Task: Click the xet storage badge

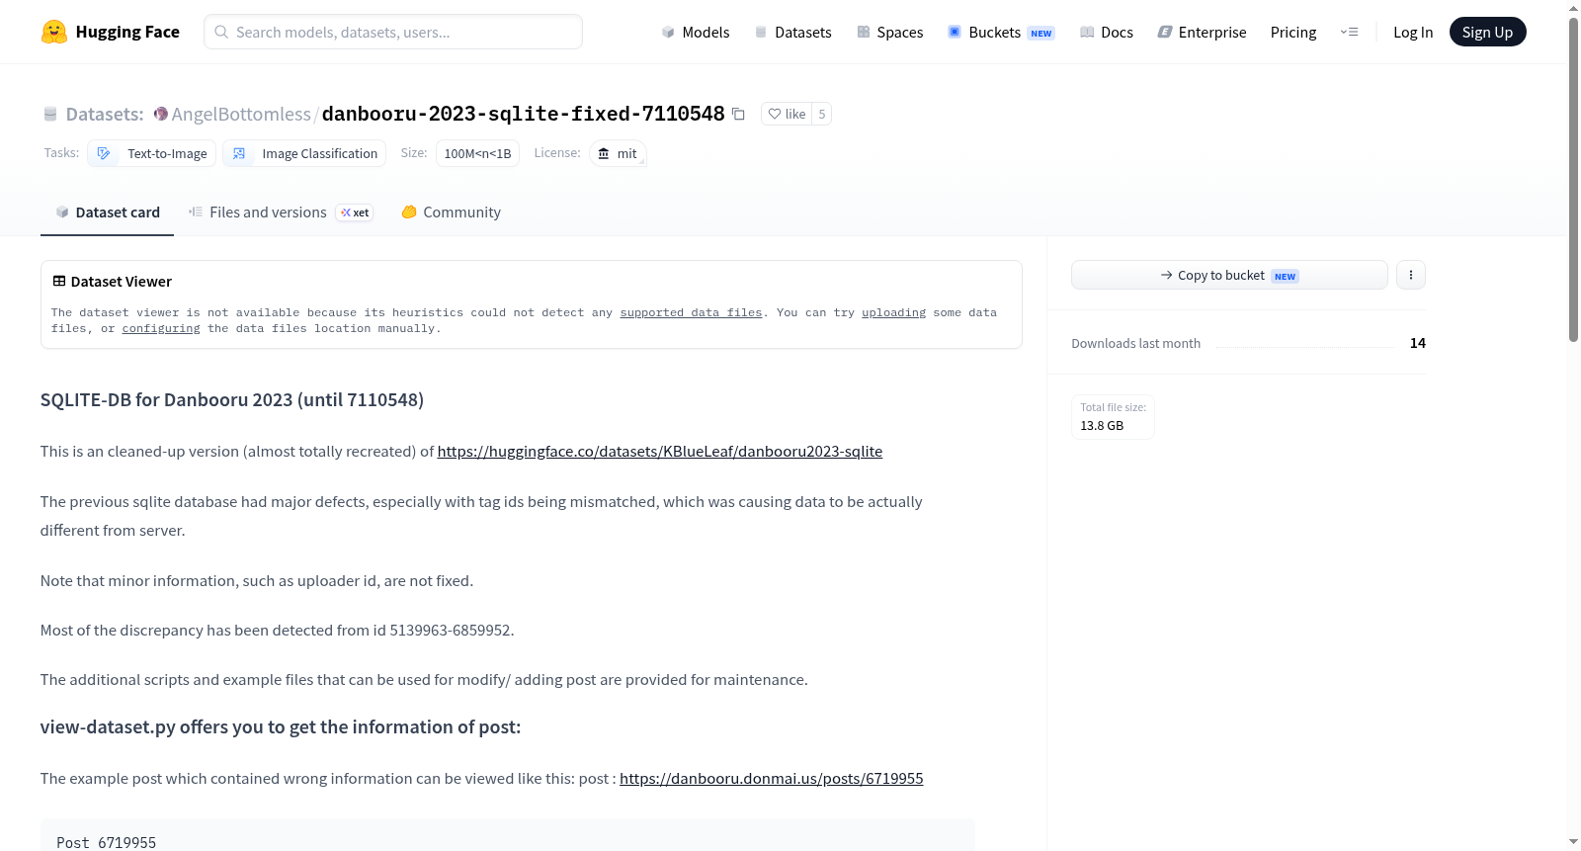Action: pos(355,213)
